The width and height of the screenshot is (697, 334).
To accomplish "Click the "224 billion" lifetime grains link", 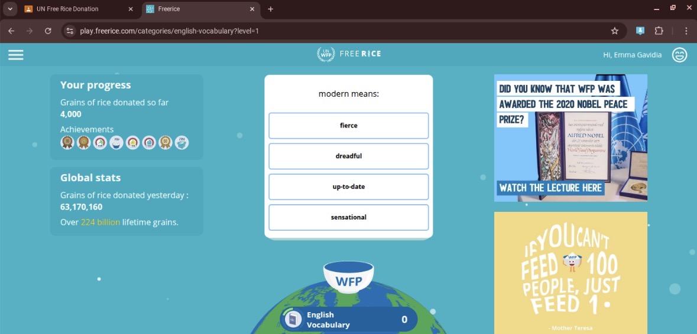I will pyautogui.click(x=100, y=222).
